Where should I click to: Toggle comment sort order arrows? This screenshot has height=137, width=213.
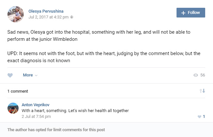[x=202, y=91]
